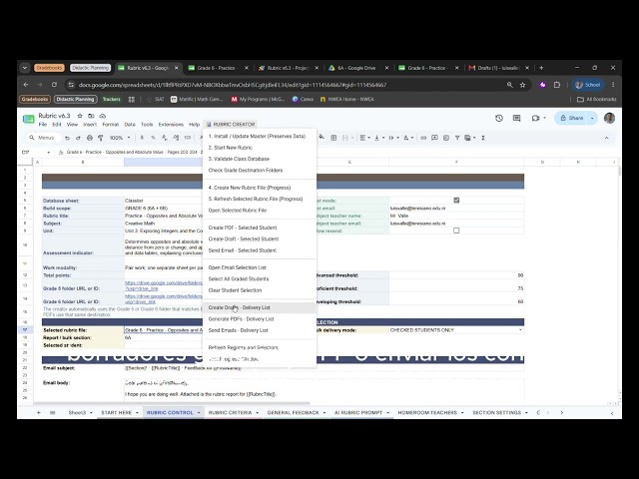Click the insert link icon
This screenshot has width=639, height=479.
click(x=423, y=138)
